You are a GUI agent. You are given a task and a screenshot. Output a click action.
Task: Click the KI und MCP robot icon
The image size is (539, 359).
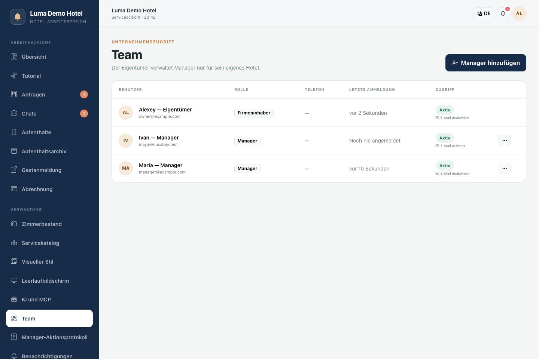tap(14, 299)
